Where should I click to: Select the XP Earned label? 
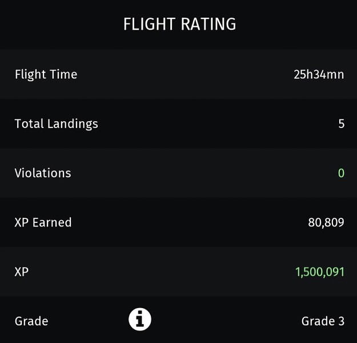[x=43, y=222]
